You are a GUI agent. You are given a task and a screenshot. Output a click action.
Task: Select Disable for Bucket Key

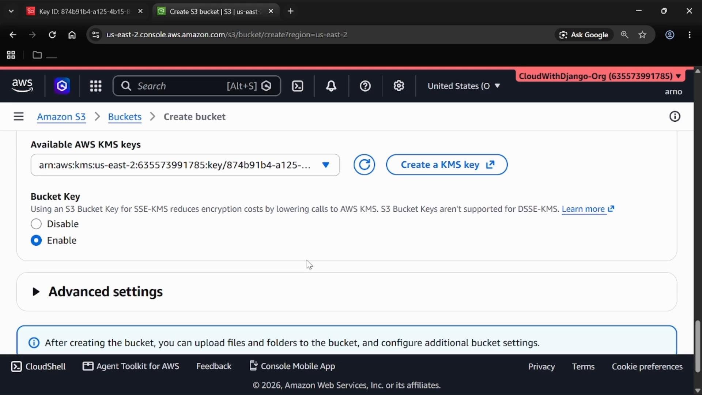[x=36, y=224]
